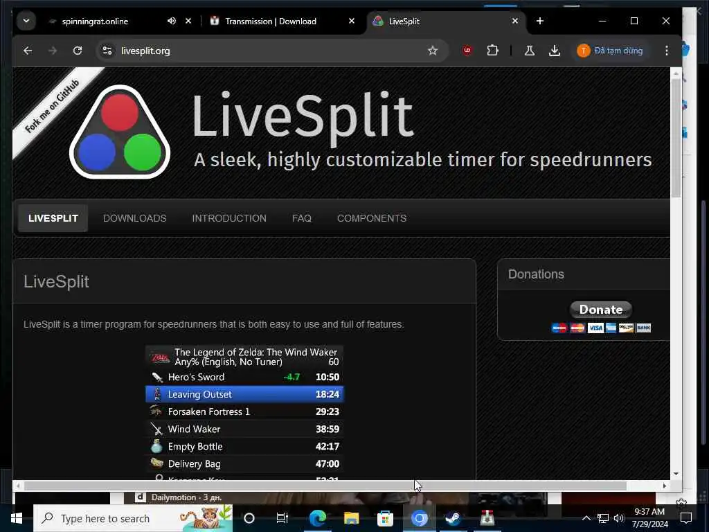Open Microsoft Store from the taskbar
The image size is (709, 532).
(385, 518)
